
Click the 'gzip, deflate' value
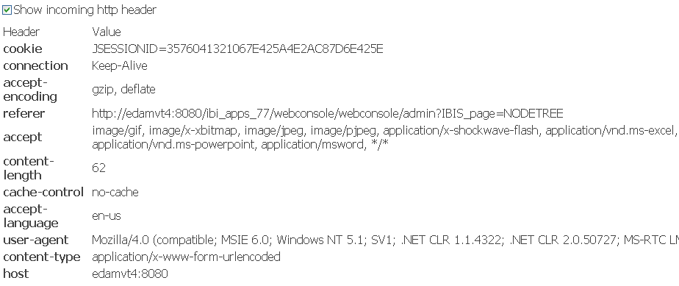coord(123,89)
